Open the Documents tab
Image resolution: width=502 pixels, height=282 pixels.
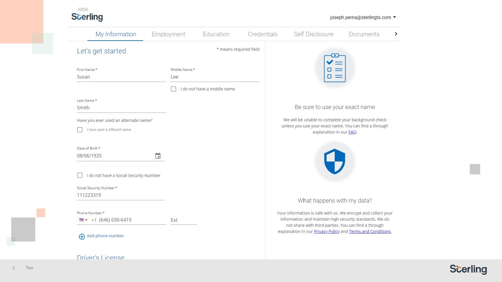pos(364,34)
